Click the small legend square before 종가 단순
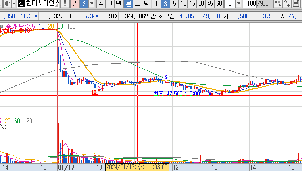Viewport: 302px width, 171px height. click(x=1, y=26)
